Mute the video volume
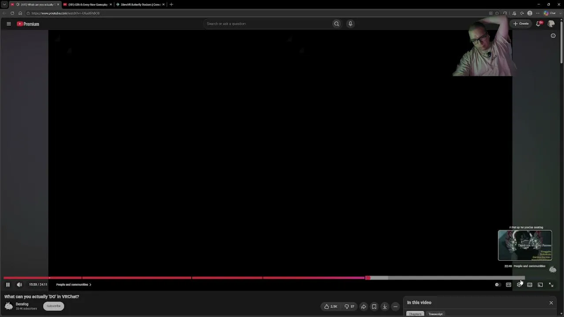This screenshot has width=564, height=317. click(19, 284)
